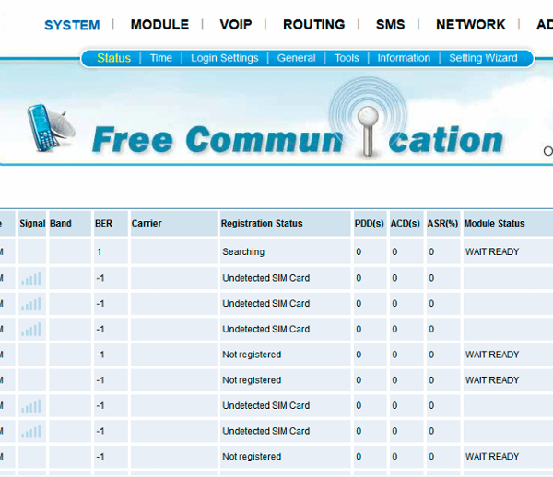The image size is (553, 477).
Task: Click the signal bars icon in the second table row
Action: pos(31,278)
